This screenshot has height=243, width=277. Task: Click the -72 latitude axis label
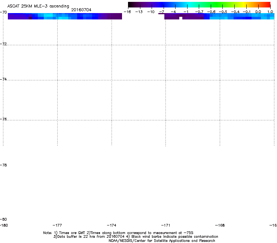pyautogui.click(x=3, y=44)
